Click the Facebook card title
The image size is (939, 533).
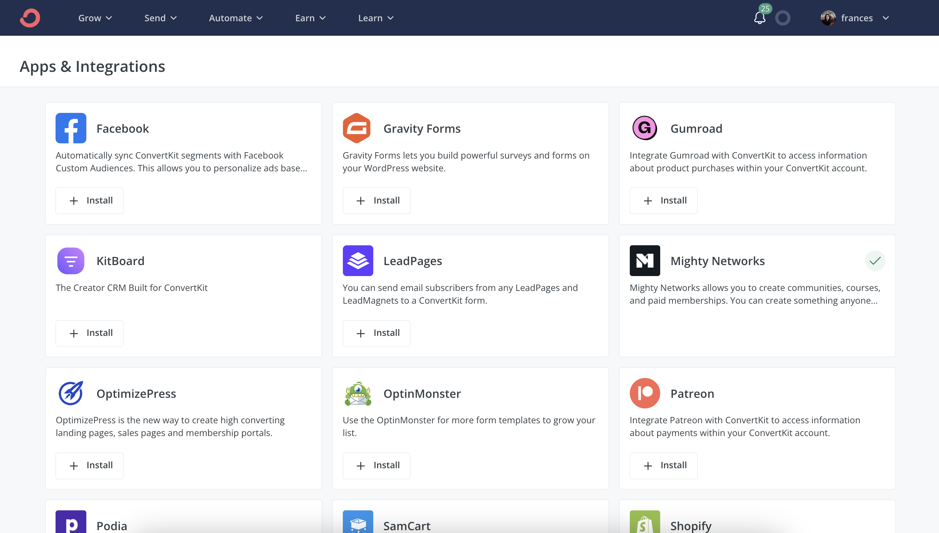[x=122, y=128]
